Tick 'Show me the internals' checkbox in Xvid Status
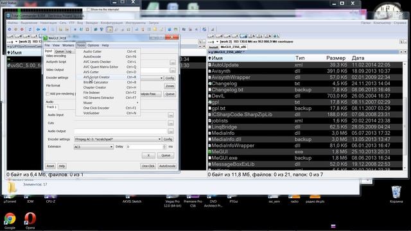 [x=89, y=10]
